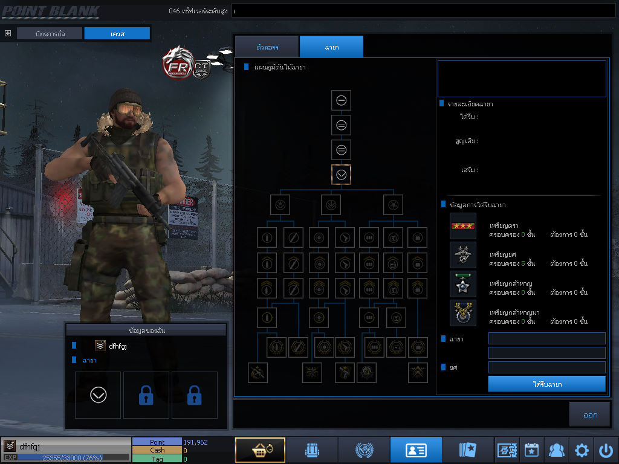Switch to the บัตรภารกิจ tab
The height and width of the screenshot is (464, 619).
pyautogui.click(x=50, y=34)
